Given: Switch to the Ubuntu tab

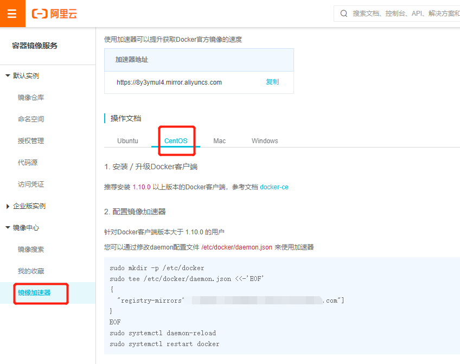Looking at the screenshot, I should point(127,141).
